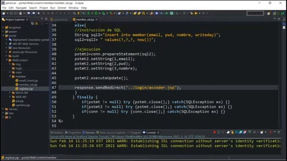Switch to the Servers tab
287x161 pixels.
coord(89,132)
